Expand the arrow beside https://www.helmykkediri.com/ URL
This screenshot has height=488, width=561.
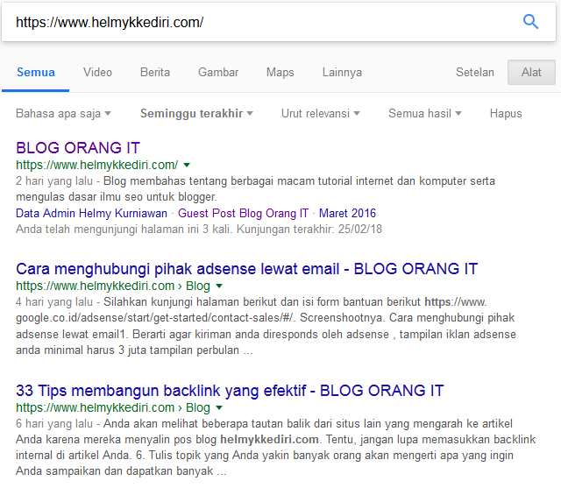[x=187, y=166]
